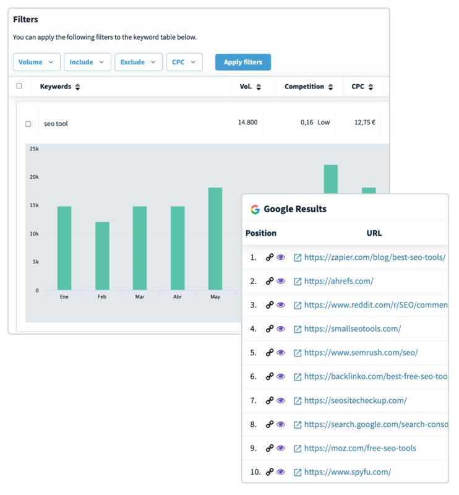This screenshot has width=459, height=495.
Task: Toggle the eye icon for the zapier.com result
Action: click(x=281, y=257)
